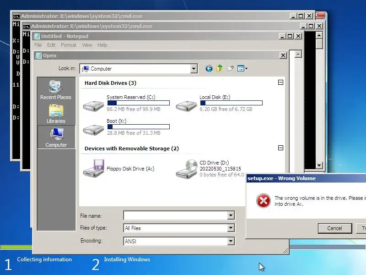Select Recent Places in the sidebar
The width and height of the screenshot is (366, 275).
point(55,90)
